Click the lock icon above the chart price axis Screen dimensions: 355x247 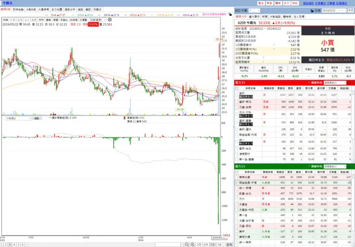click(230, 14)
